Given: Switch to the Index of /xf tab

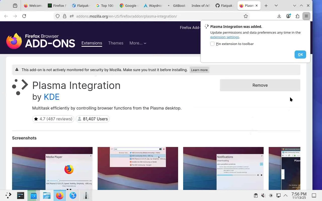Looking at the screenshot, I should [x=200, y=6].
